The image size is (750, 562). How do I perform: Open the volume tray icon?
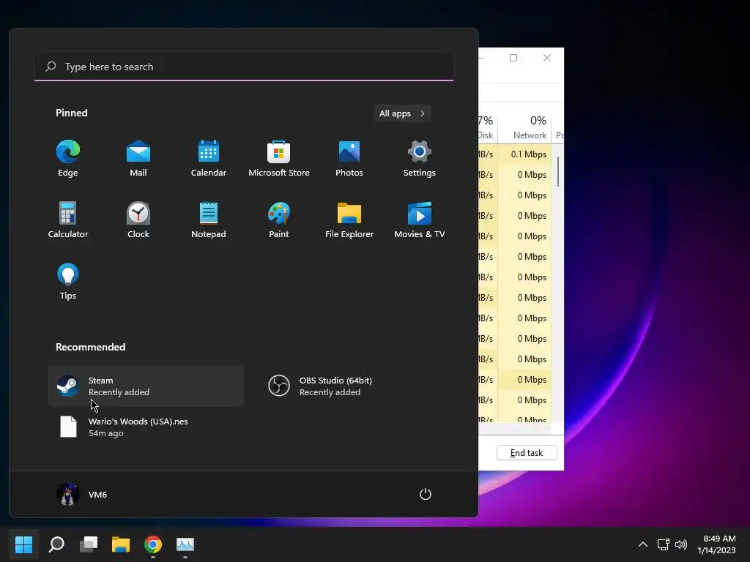click(x=681, y=544)
